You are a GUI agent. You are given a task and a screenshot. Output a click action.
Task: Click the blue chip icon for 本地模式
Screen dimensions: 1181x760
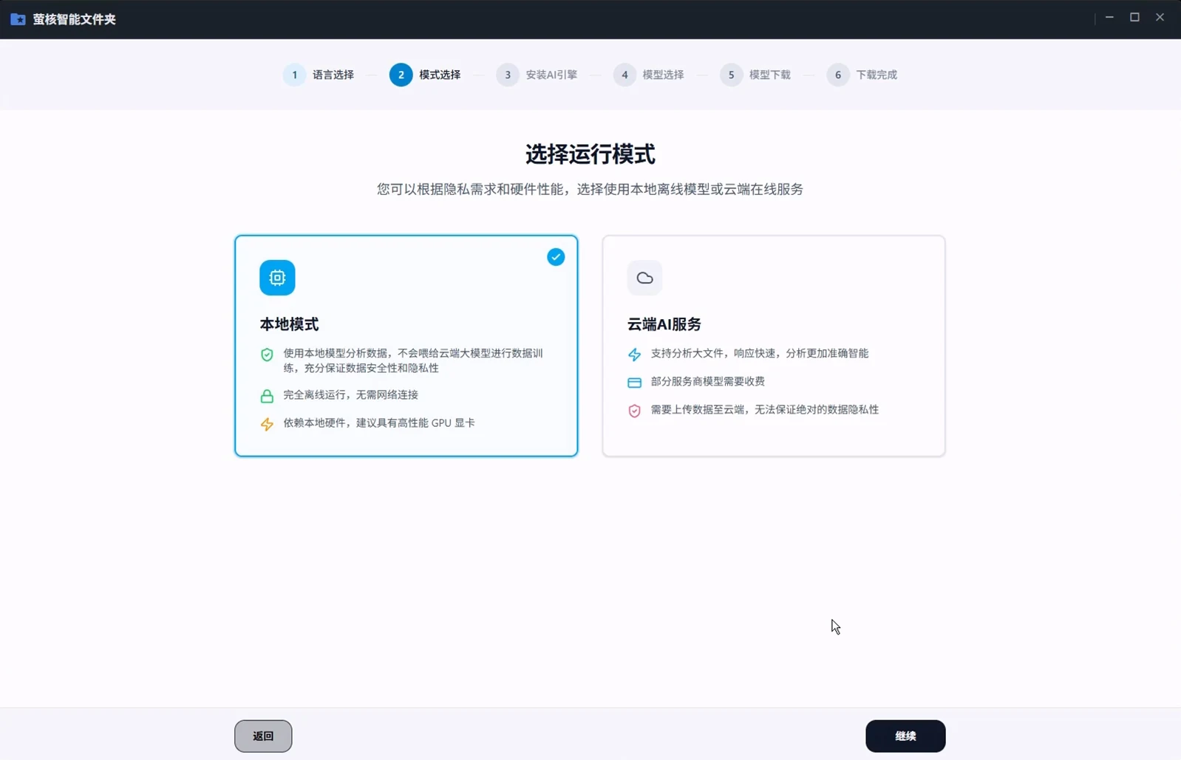pyautogui.click(x=277, y=278)
